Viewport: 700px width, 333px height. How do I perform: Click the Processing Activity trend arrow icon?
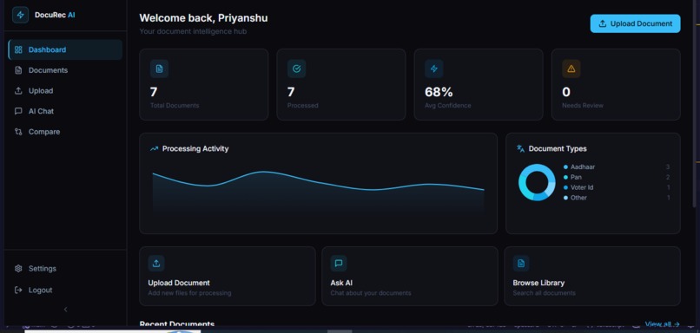click(x=154, y=148)
